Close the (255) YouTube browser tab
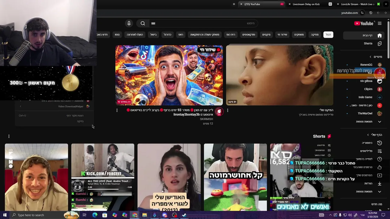The height and width of the screenshot is (219, 390). tap(241, 4)
